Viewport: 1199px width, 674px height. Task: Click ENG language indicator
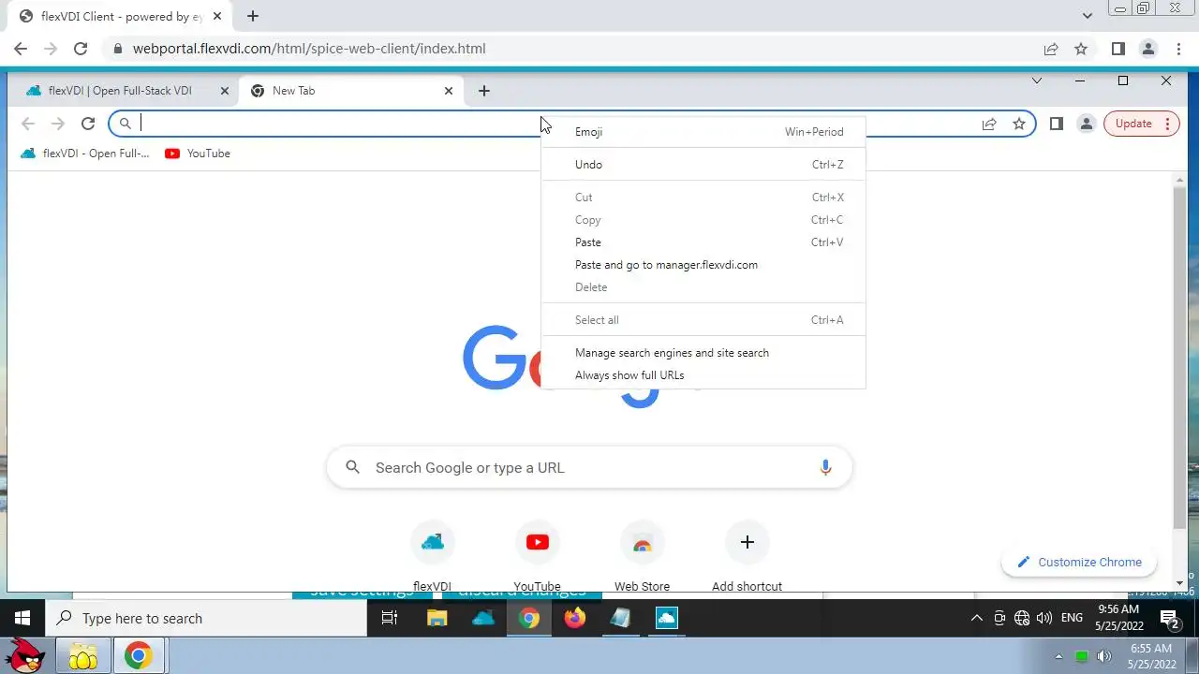[x=1072, y=618]
